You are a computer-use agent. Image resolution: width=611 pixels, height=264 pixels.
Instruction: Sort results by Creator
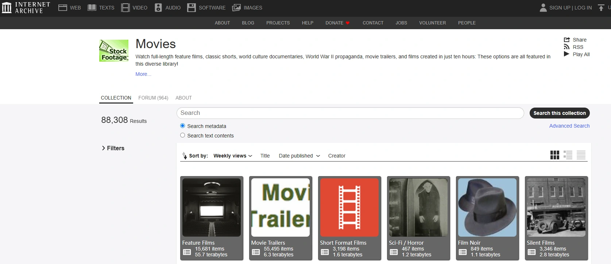pyautogui.click(x=336, y=156)
